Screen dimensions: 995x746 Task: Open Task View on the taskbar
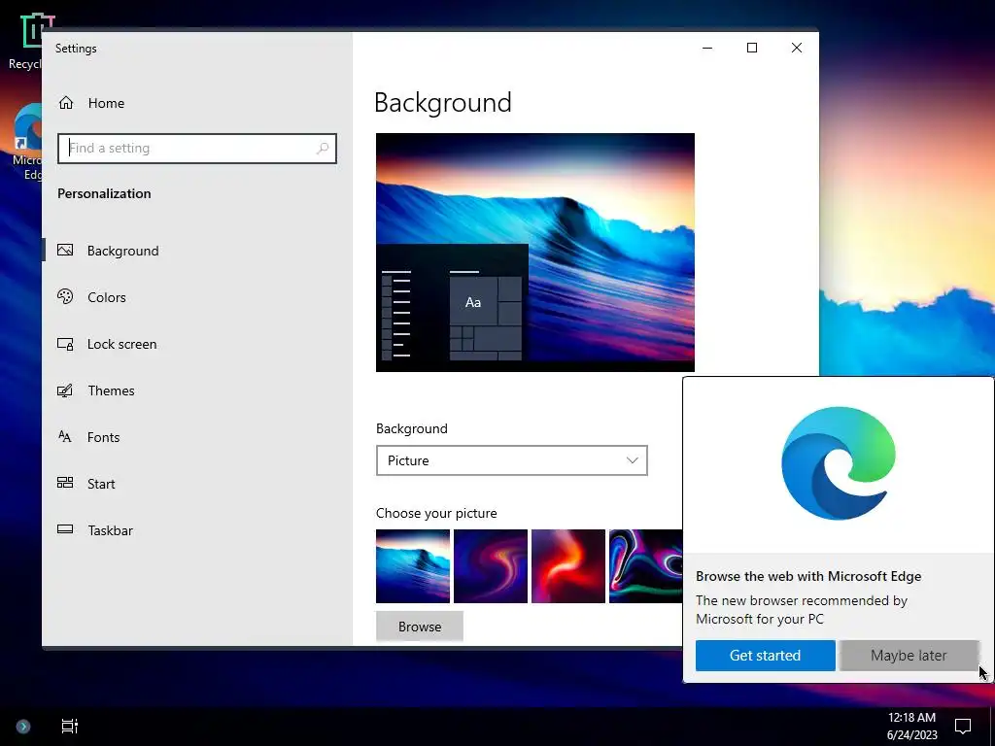pyautogui.click(x=70, y=726)
